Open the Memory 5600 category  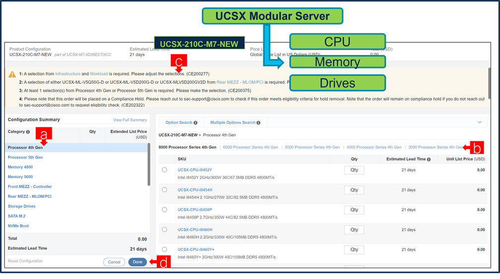(20, 177)
